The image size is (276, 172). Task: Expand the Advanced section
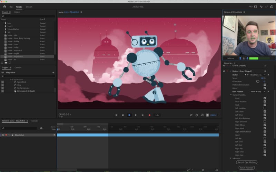click(231, 158)
